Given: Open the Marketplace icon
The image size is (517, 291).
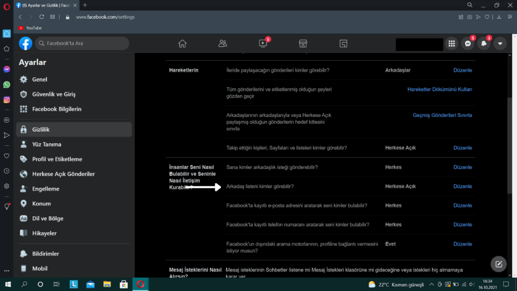Looking at the screenshot, I should [x=303, y=43].
